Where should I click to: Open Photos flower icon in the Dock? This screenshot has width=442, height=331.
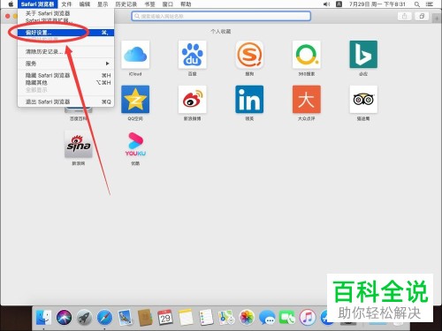coord(247,318)
